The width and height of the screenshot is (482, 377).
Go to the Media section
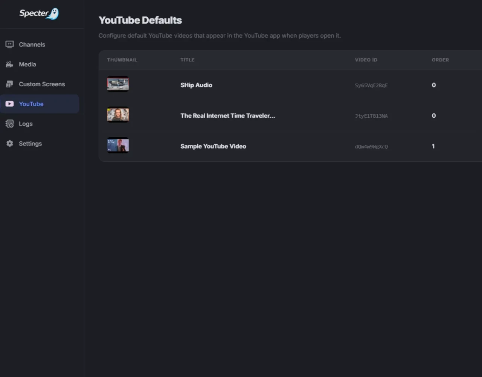point(40,64)
